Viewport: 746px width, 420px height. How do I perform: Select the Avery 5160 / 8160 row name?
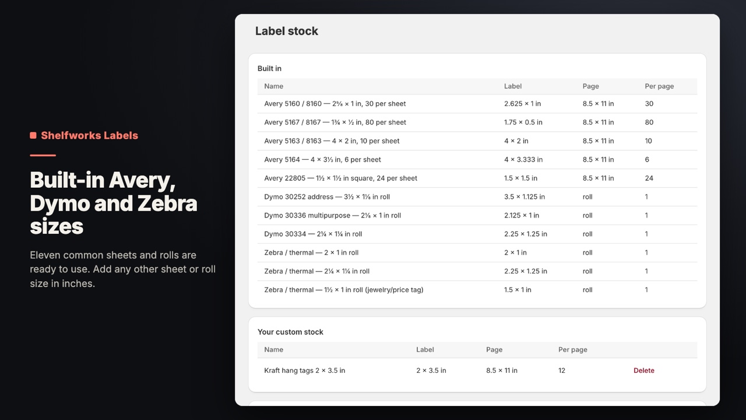click(x=335, y=104)
